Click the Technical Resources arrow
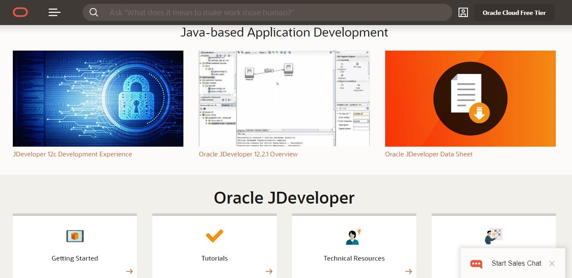 (408, 271)
